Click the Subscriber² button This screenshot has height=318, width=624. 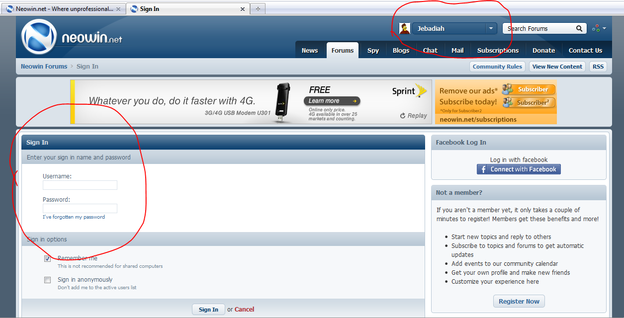[x=529, y=102]
